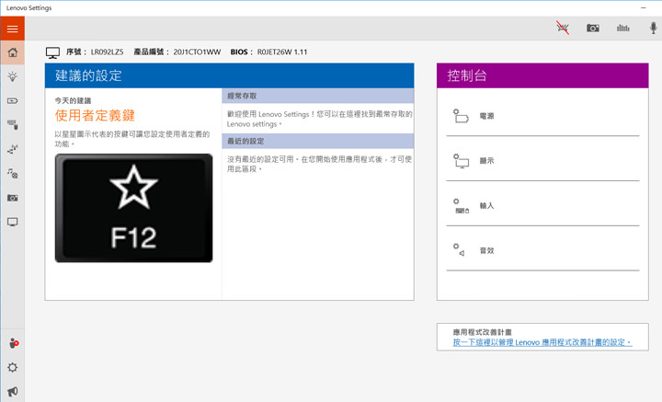
Task: Open the monitor display icon in sidebar
Action: click(13, 222)
